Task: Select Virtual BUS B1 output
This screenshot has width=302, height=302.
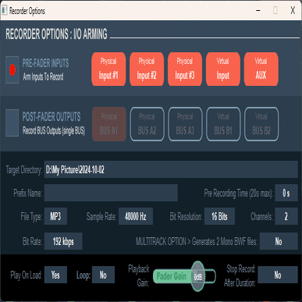Action: pos(223,124)
